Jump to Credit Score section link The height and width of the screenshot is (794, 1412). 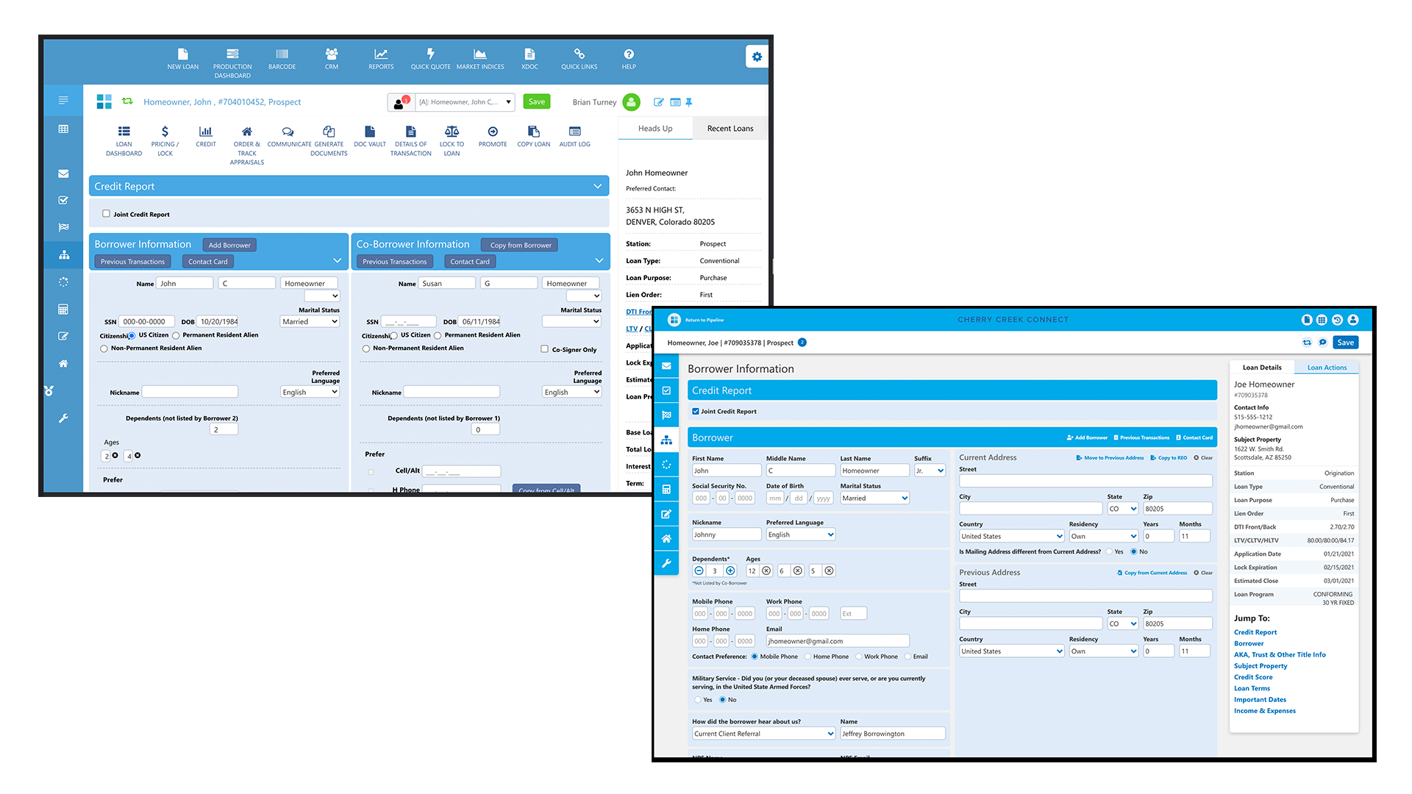pyautogui.click(x=1253, y=677)
